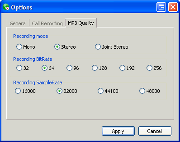Select the MP3 Quality tab
180x142 pixels.
click(81, 23)
